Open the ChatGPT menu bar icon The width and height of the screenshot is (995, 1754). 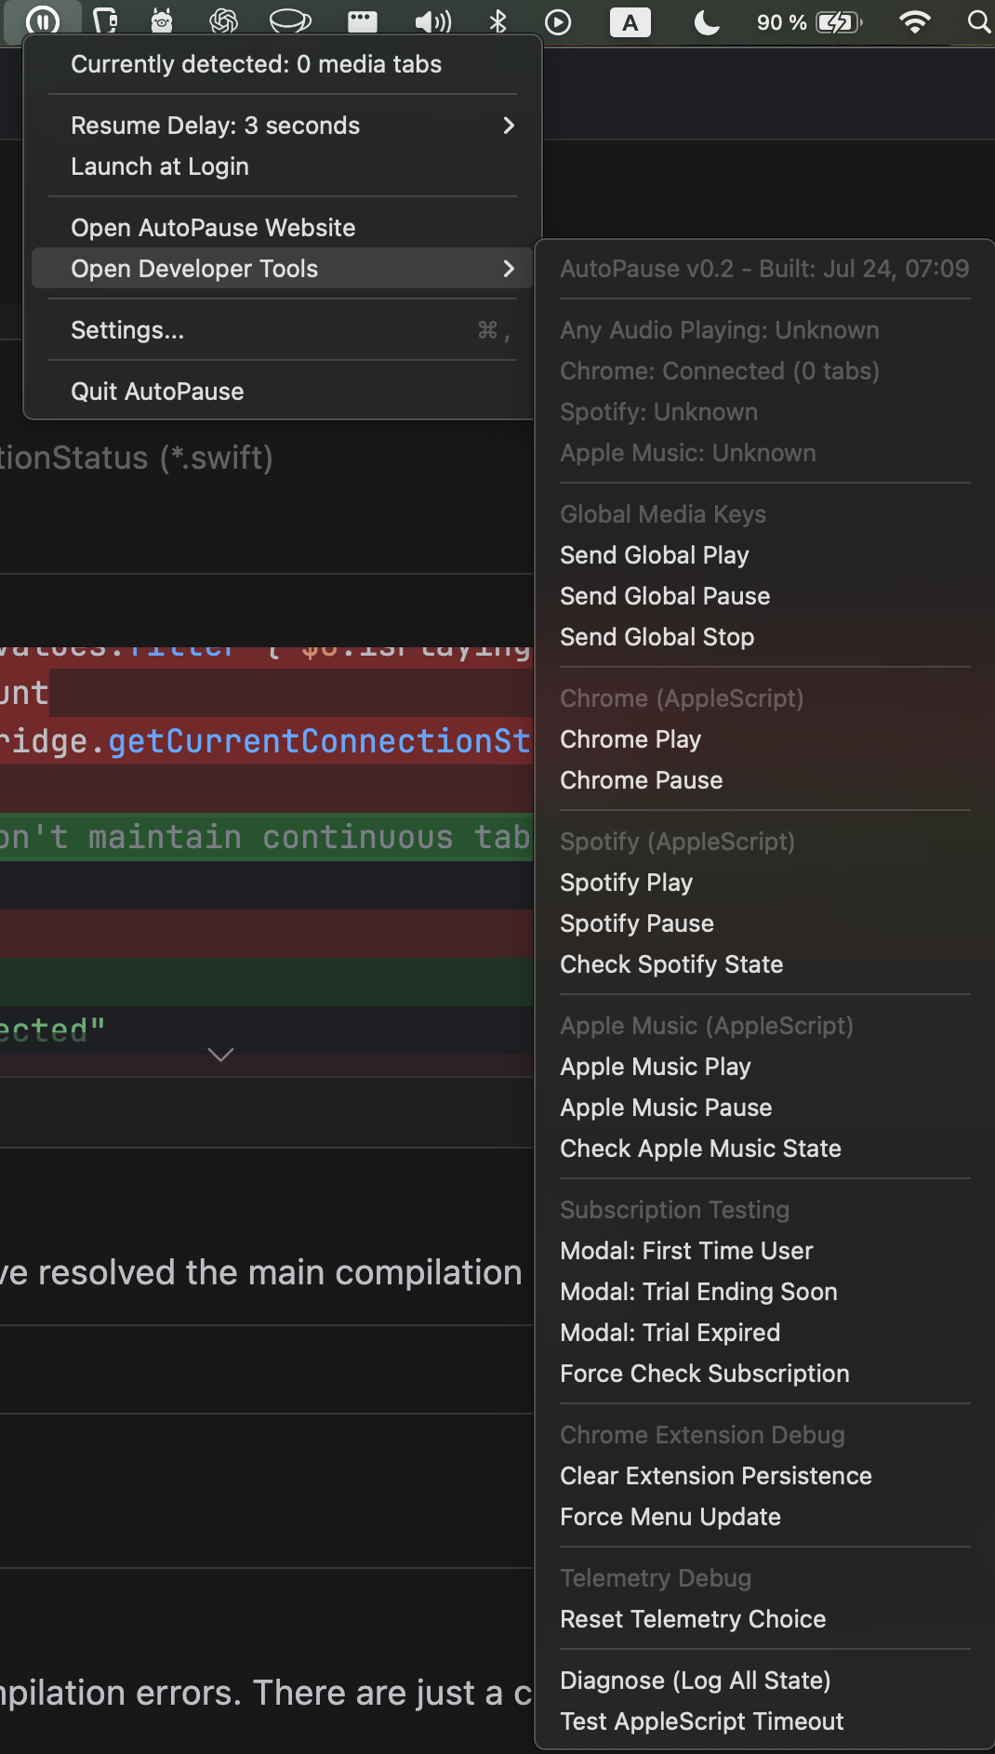(223, 20)
